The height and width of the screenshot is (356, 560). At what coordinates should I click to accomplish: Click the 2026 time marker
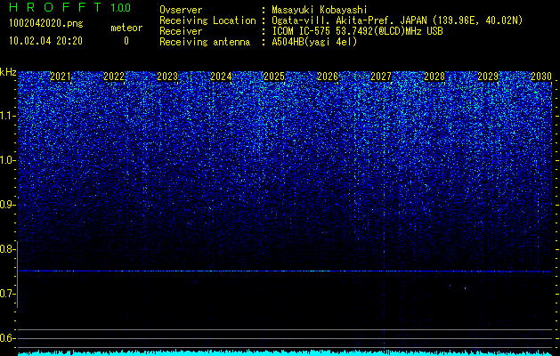[328, 77]
